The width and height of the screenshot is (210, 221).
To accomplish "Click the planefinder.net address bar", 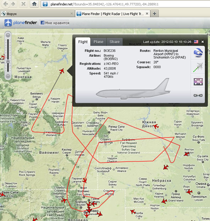I will click(104, 4).
